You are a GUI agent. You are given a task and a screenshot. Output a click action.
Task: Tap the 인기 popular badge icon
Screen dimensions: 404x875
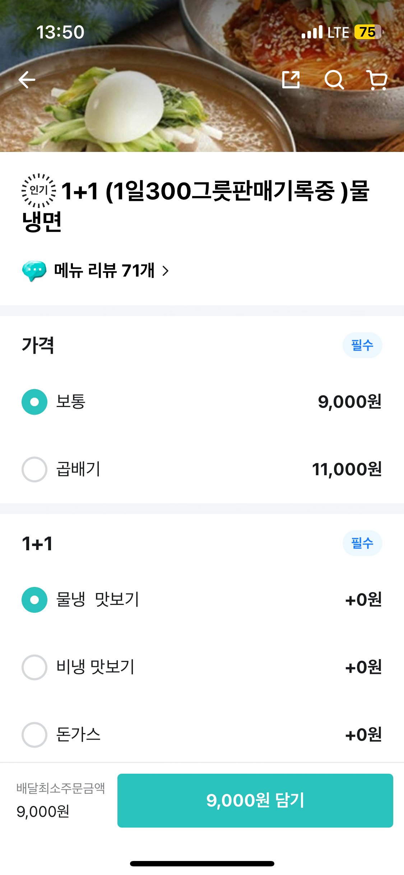click(39, 191)
